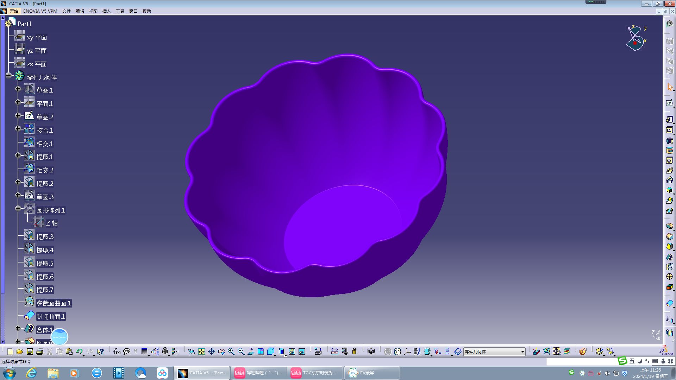Open the Hide/Show tool
The width and height of the screenshot is (676, 380).
[292, 351]
